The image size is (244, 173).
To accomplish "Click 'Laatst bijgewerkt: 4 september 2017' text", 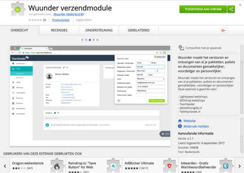I will tap(201, 143).
